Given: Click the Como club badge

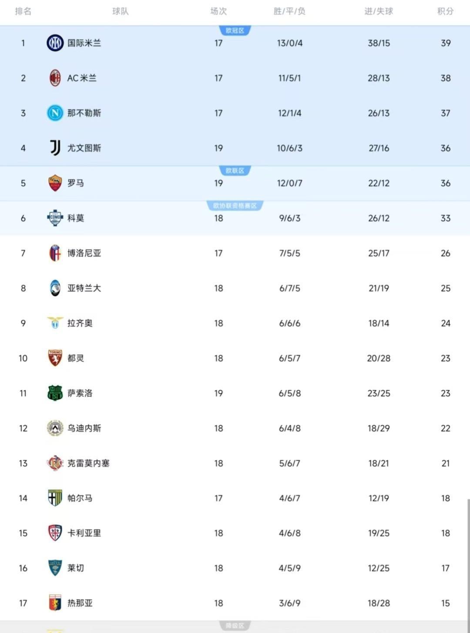Looking at the screenshot, I should (55, 218).
